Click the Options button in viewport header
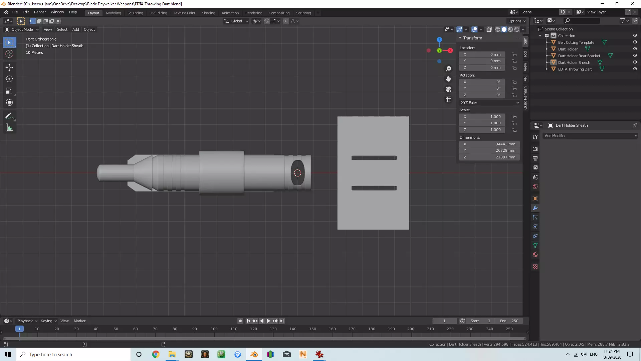641x361 pixels. click(517, 21)
